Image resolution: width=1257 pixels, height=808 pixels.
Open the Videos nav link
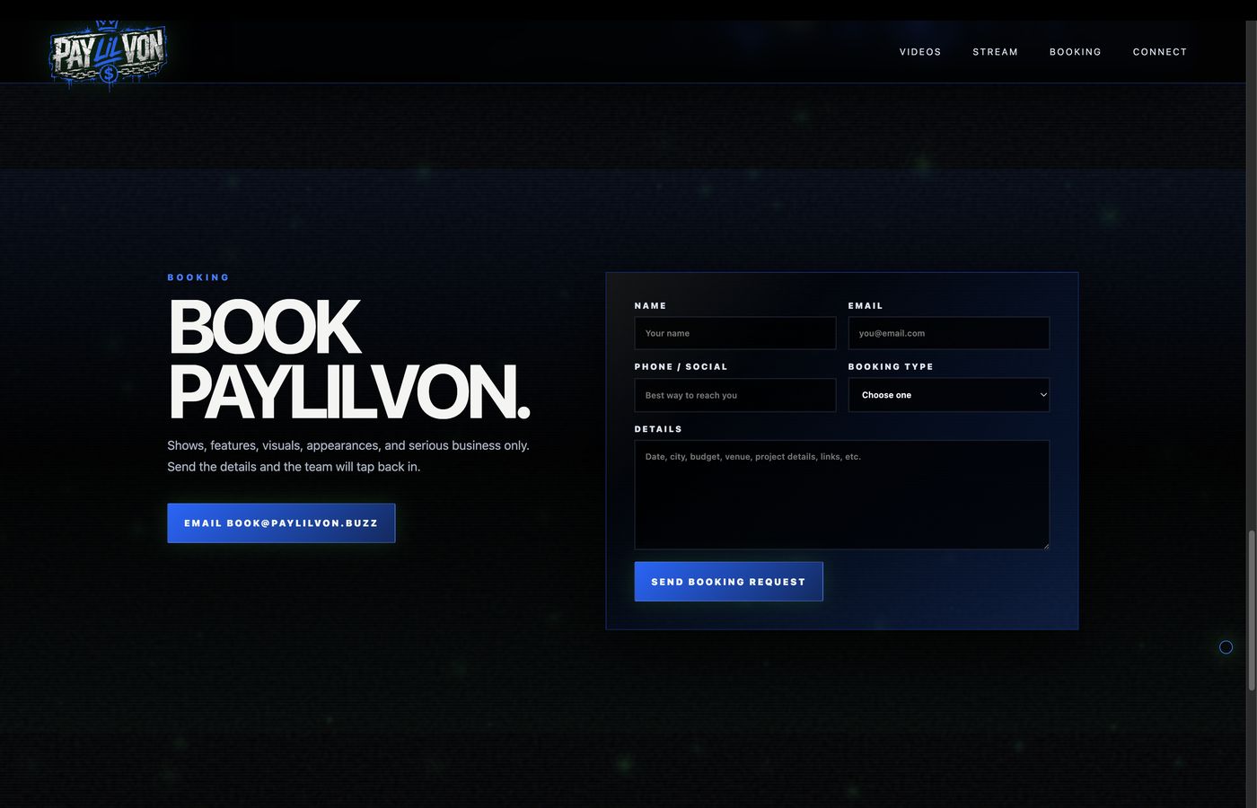click(x=920, y=52)
